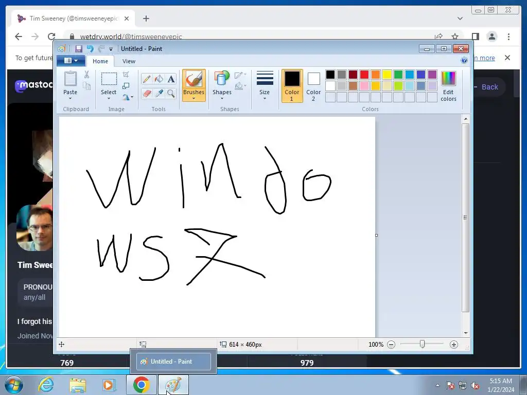527x395 pixels.
Task: Pick the yellow color swatch
Action: [x=387, y=75]
